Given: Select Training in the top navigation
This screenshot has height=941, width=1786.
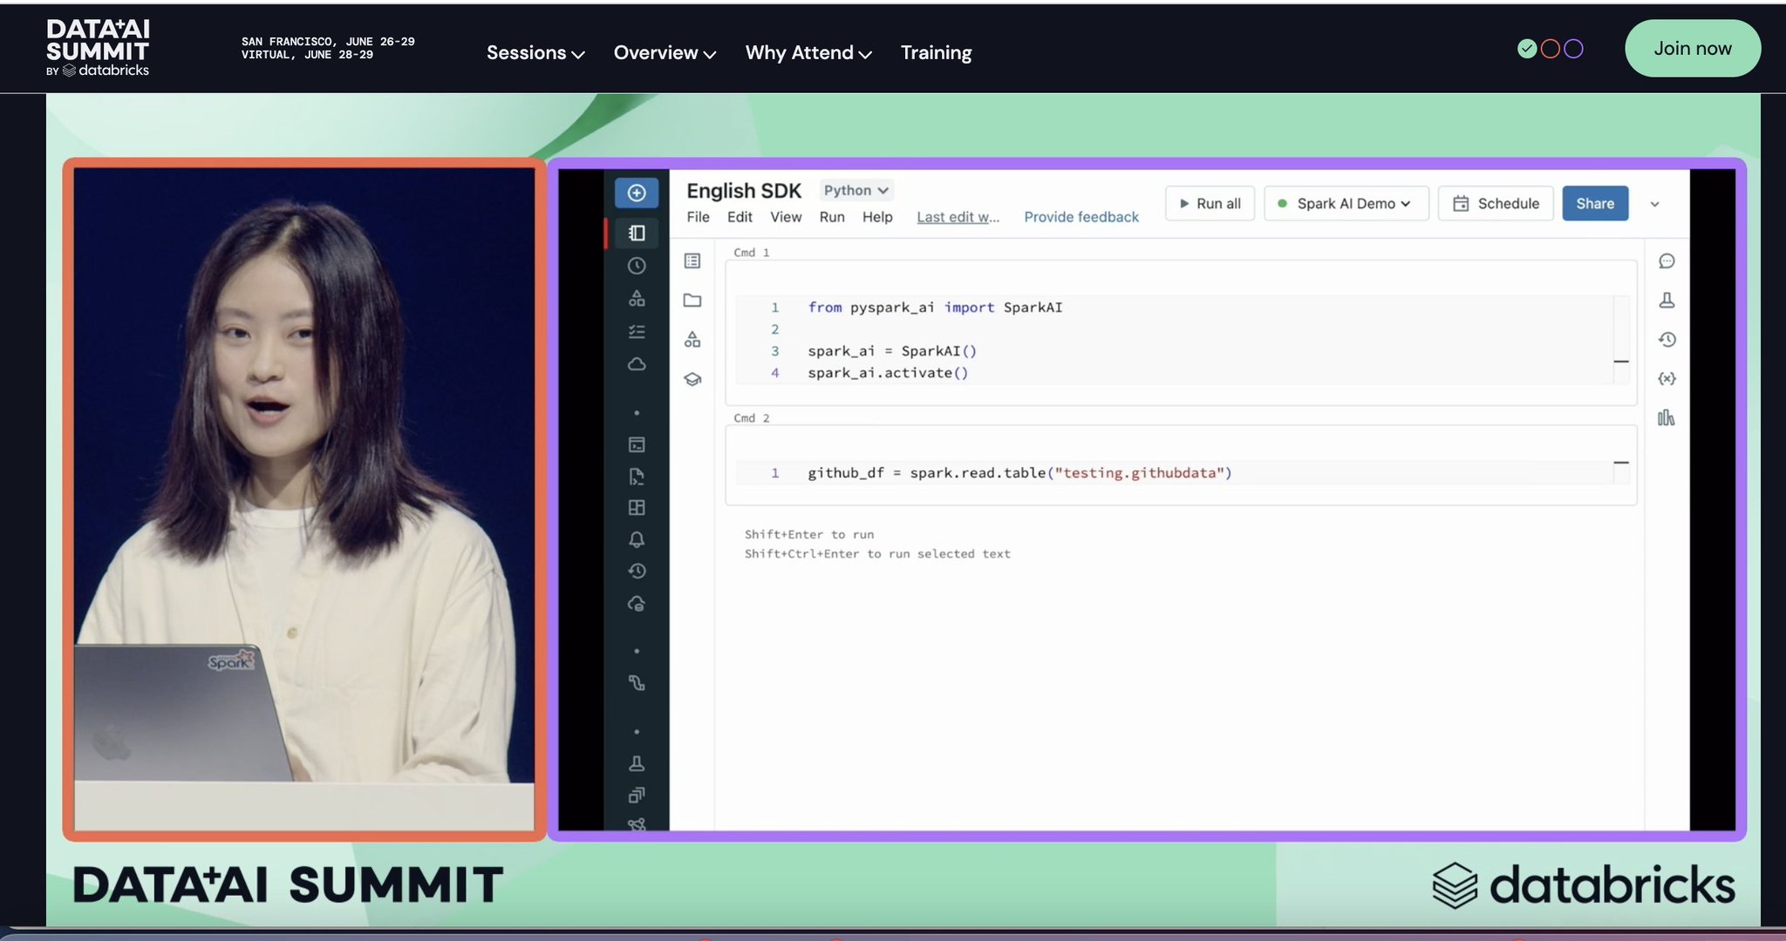Looking at the screenshot, I should 935,52.
